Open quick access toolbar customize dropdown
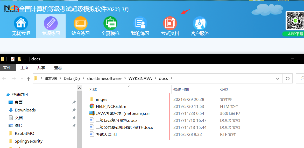Screen dimensions: 304x148 tap(25, 59)
